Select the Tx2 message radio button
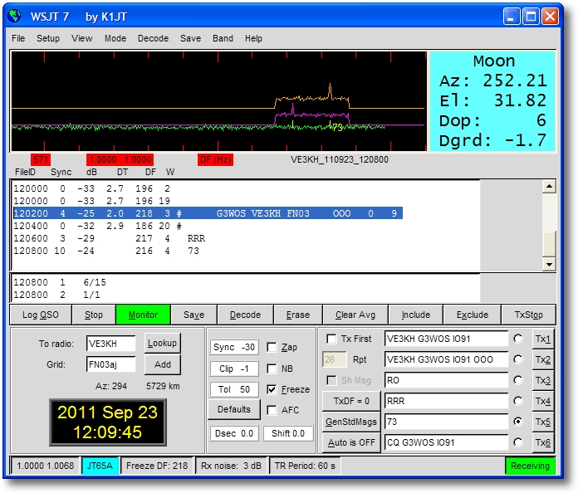 [x=518, y=359]
